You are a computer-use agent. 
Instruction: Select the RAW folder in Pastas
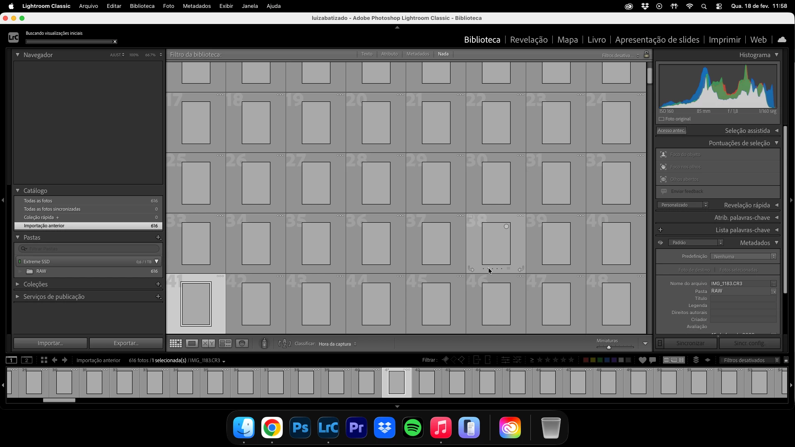41,272
